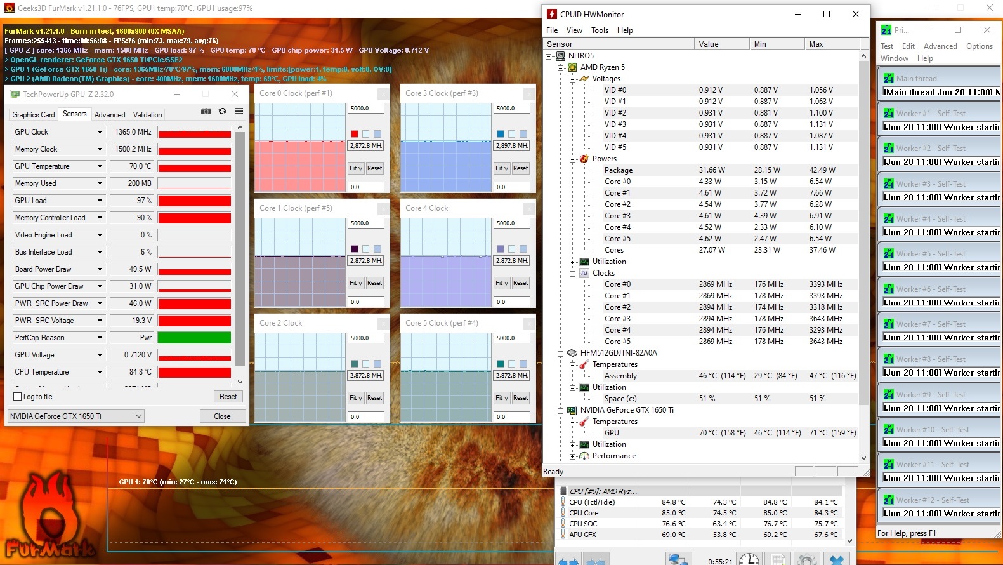Click the 5000.0 max field in Core 0 Clock graph
The height and width of the screenshot is (565, 1003).
[x=366, y=109]
